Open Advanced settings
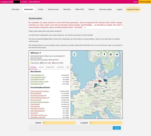The image size is (151, 136). point(145,2)
